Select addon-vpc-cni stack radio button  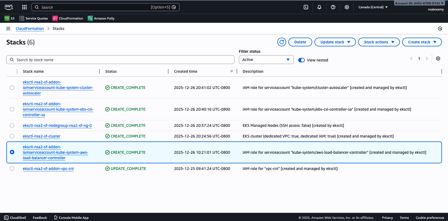(12, 169)
